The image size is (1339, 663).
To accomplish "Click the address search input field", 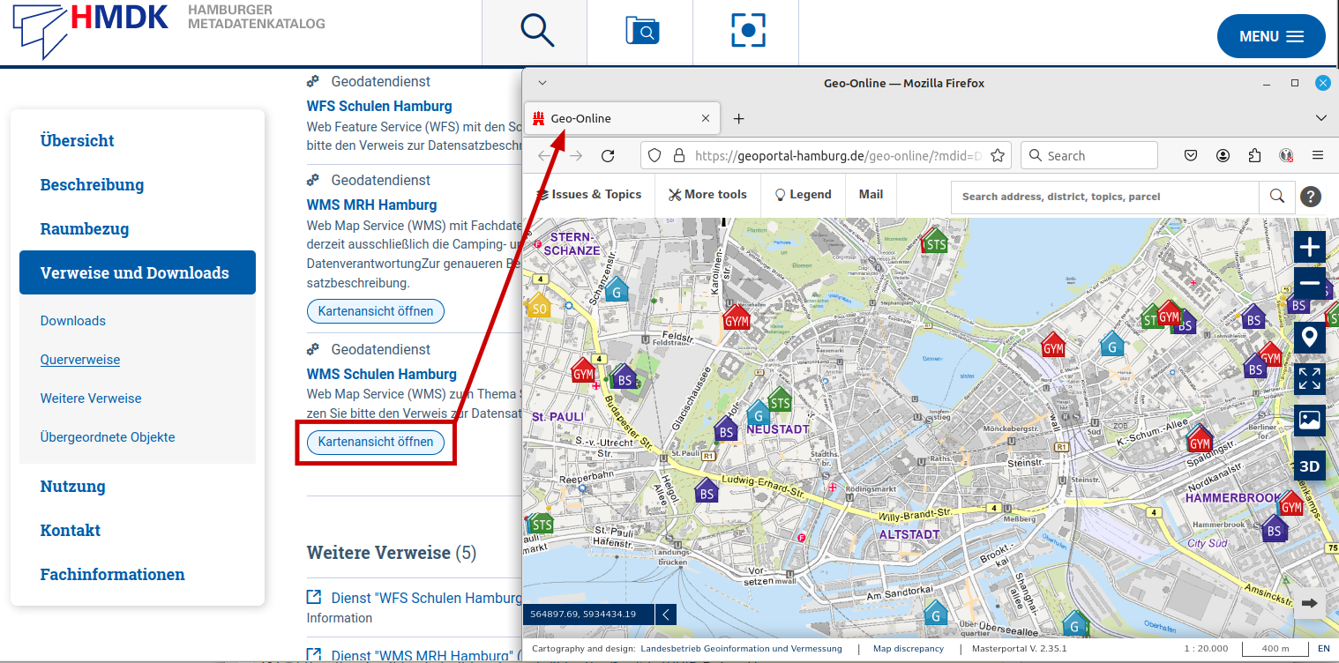I will [x=1104, y=197].
